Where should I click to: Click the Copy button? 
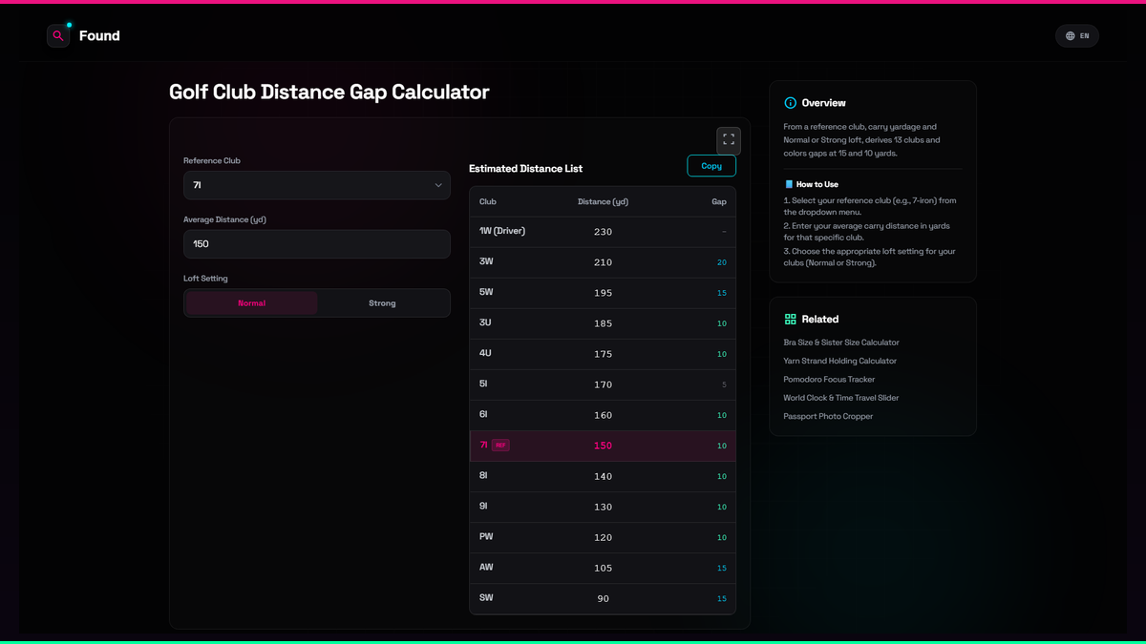coord(711,166)
